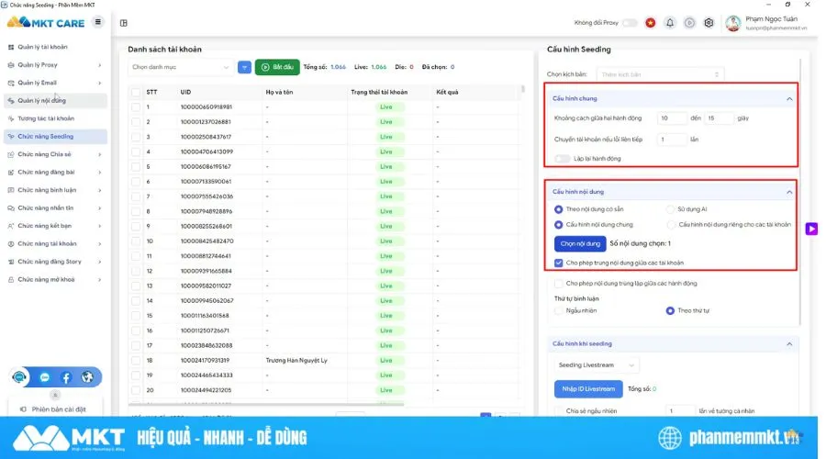
Task: Click the Nhập ID Livestream button
Action: tap(588, 389)
